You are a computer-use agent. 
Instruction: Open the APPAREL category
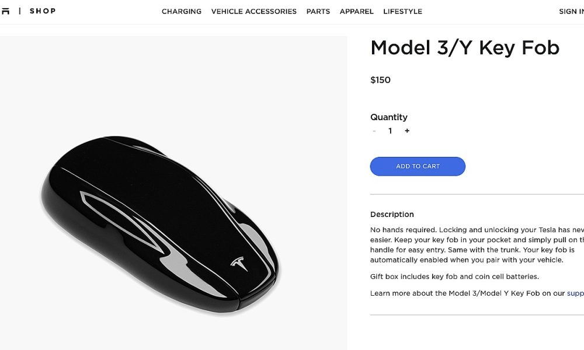(x=356, y=11)
